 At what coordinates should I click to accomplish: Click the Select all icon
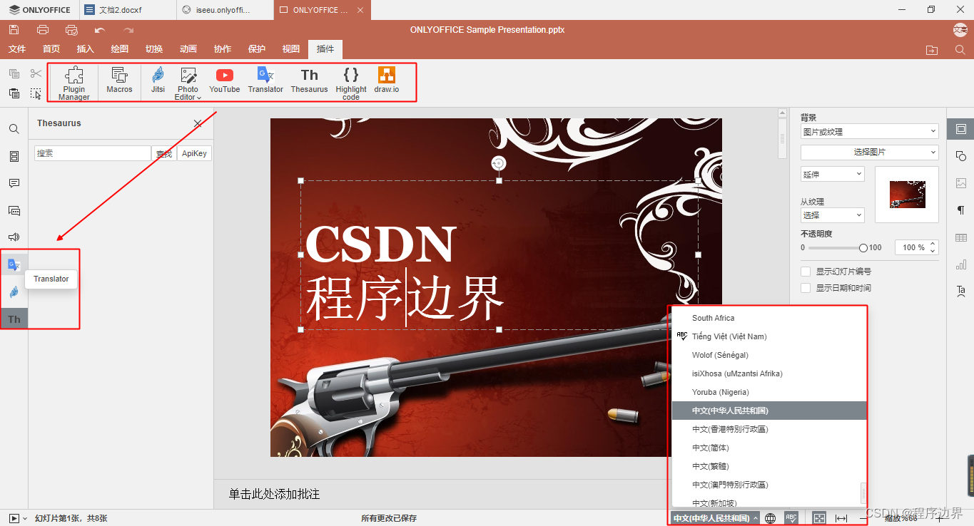pyautogui.click(x=36, y=93)
